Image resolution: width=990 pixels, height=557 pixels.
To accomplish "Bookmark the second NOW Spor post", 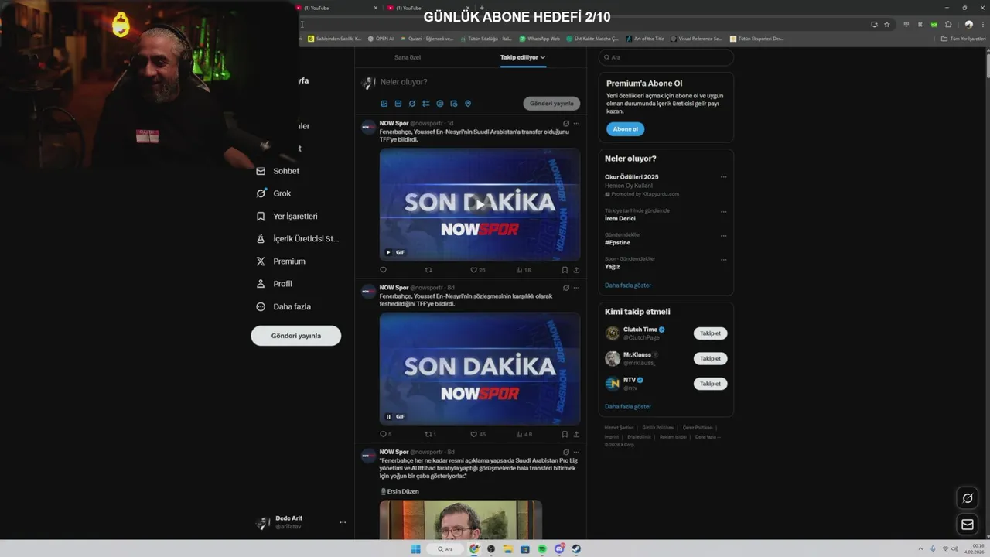I will pos(565,434).
